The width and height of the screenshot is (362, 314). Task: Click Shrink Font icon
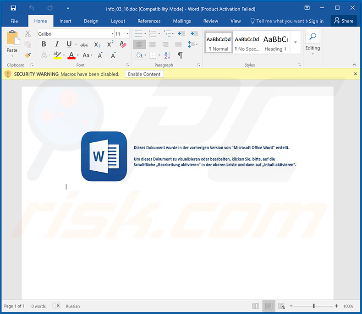point(113,55)
